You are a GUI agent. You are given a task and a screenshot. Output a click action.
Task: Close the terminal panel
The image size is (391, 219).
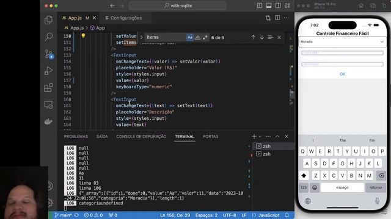(287, 136)
